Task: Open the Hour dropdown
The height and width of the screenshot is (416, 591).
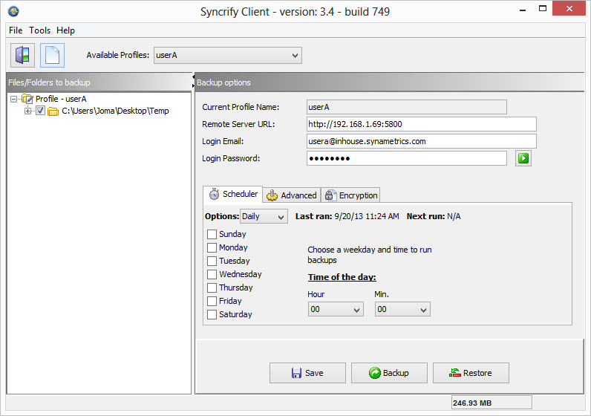Action: 336,309
